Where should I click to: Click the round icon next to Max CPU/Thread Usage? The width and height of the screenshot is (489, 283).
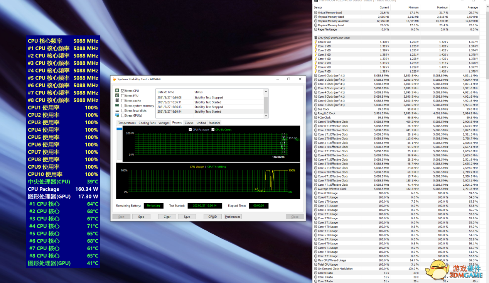[x=315, y=260]
